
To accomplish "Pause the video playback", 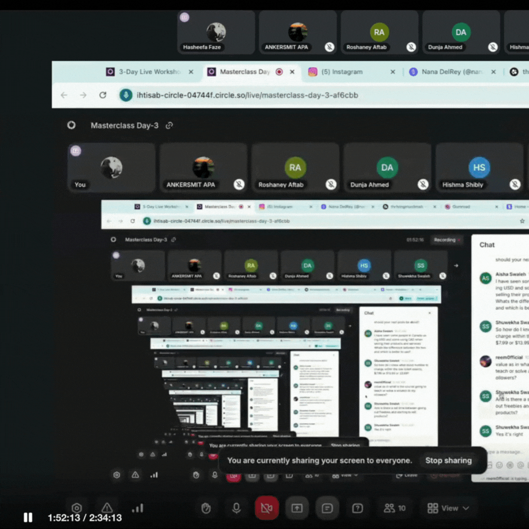I will (28, 517).
